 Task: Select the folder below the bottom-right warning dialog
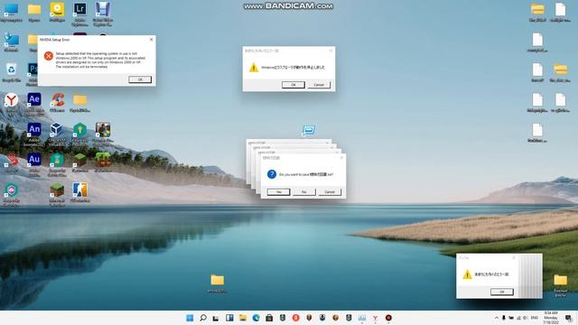pos(560,280)
